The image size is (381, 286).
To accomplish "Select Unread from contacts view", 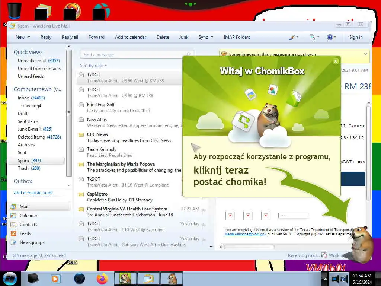I will (x=39, y=69).
